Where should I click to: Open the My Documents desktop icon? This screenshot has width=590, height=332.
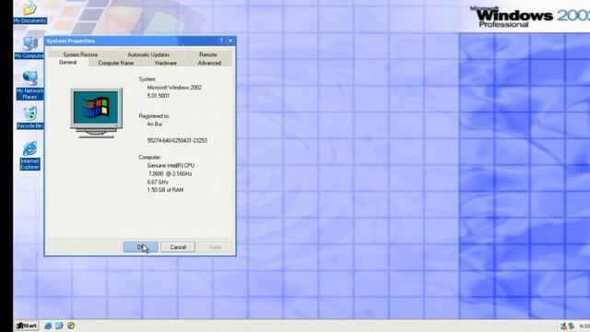(x=29, y=12)
